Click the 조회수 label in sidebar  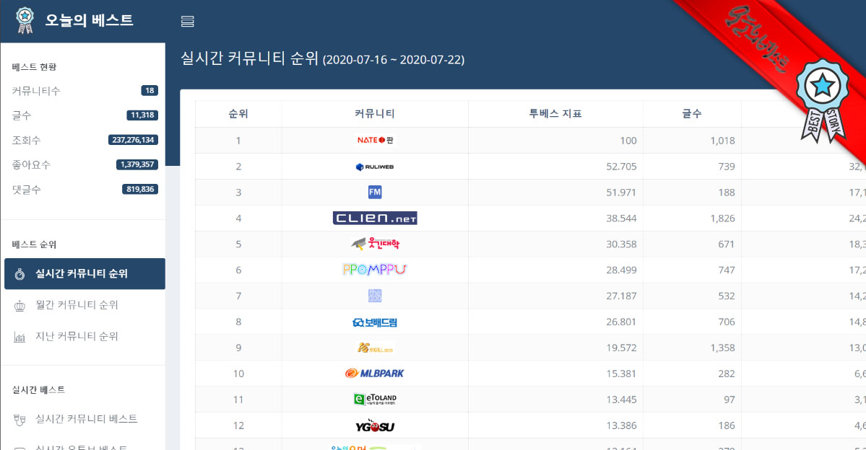[x=27, y=140]
